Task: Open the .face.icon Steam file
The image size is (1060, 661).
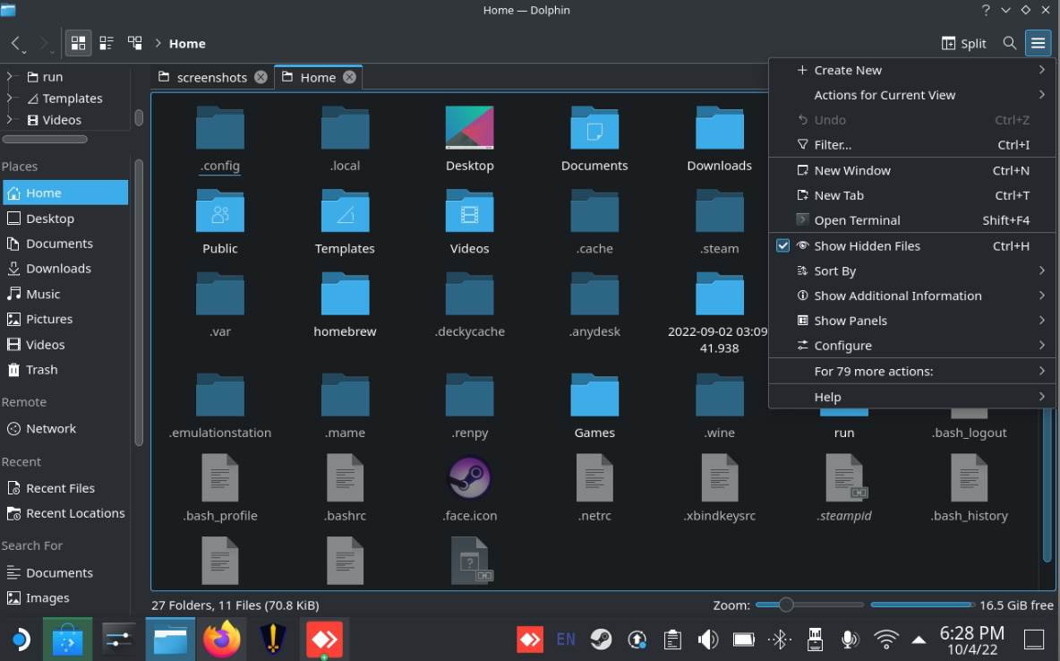Action: (469, 479)
